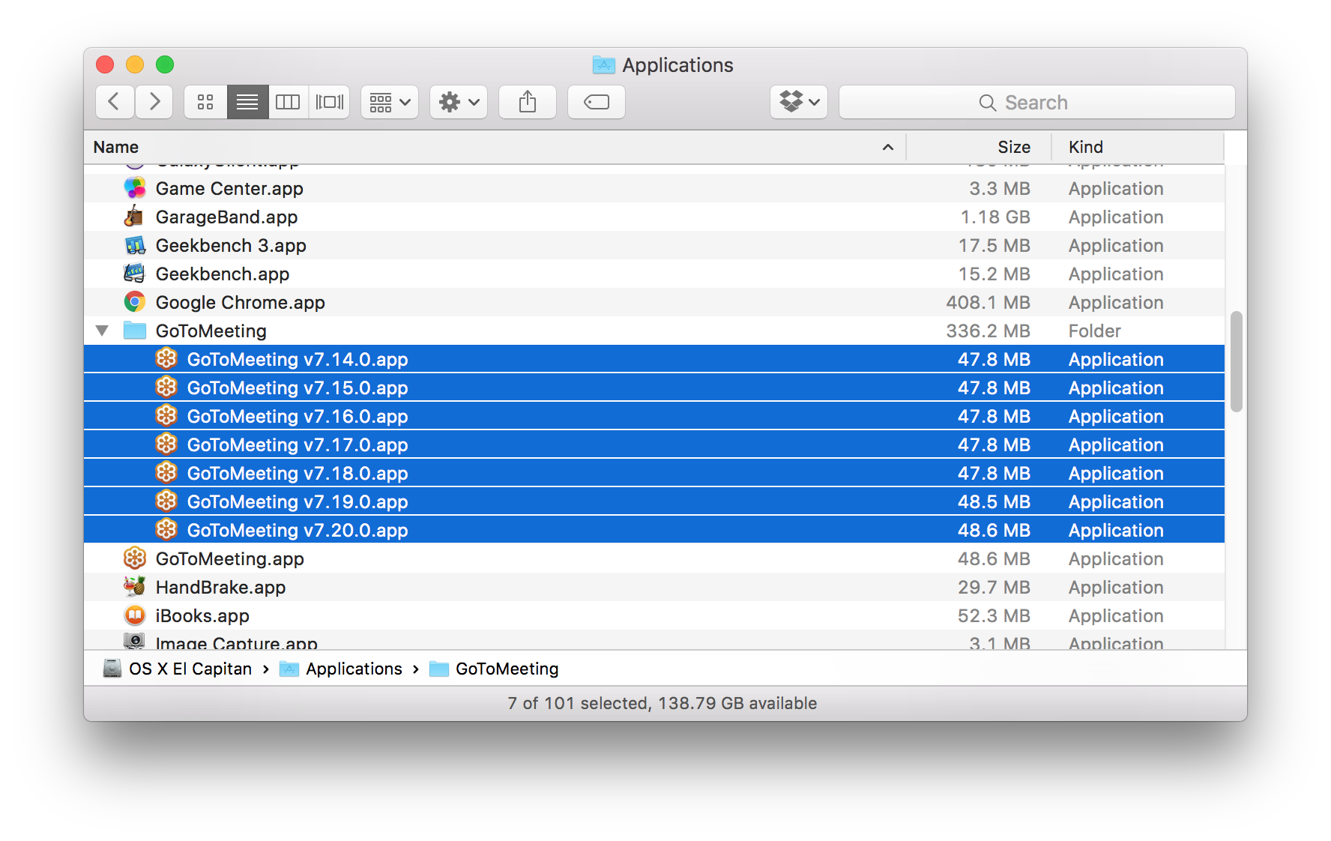Click the GoToMeeting v7.19.0.app icon

click(x=166, y=501)
